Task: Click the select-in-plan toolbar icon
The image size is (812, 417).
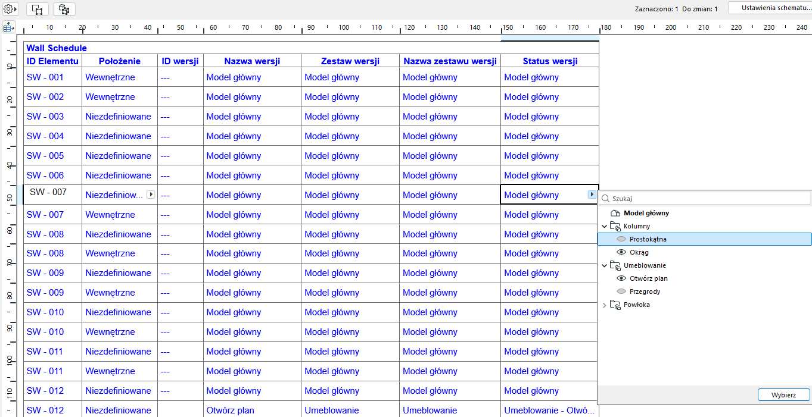Action: click(x=36, y=9)
